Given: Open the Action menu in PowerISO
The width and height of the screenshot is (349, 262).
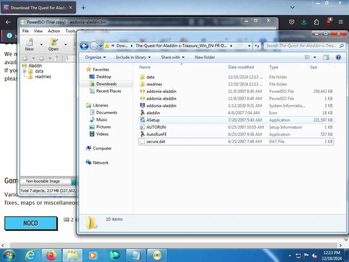Looking at the screenshot, I should (54, 31).
